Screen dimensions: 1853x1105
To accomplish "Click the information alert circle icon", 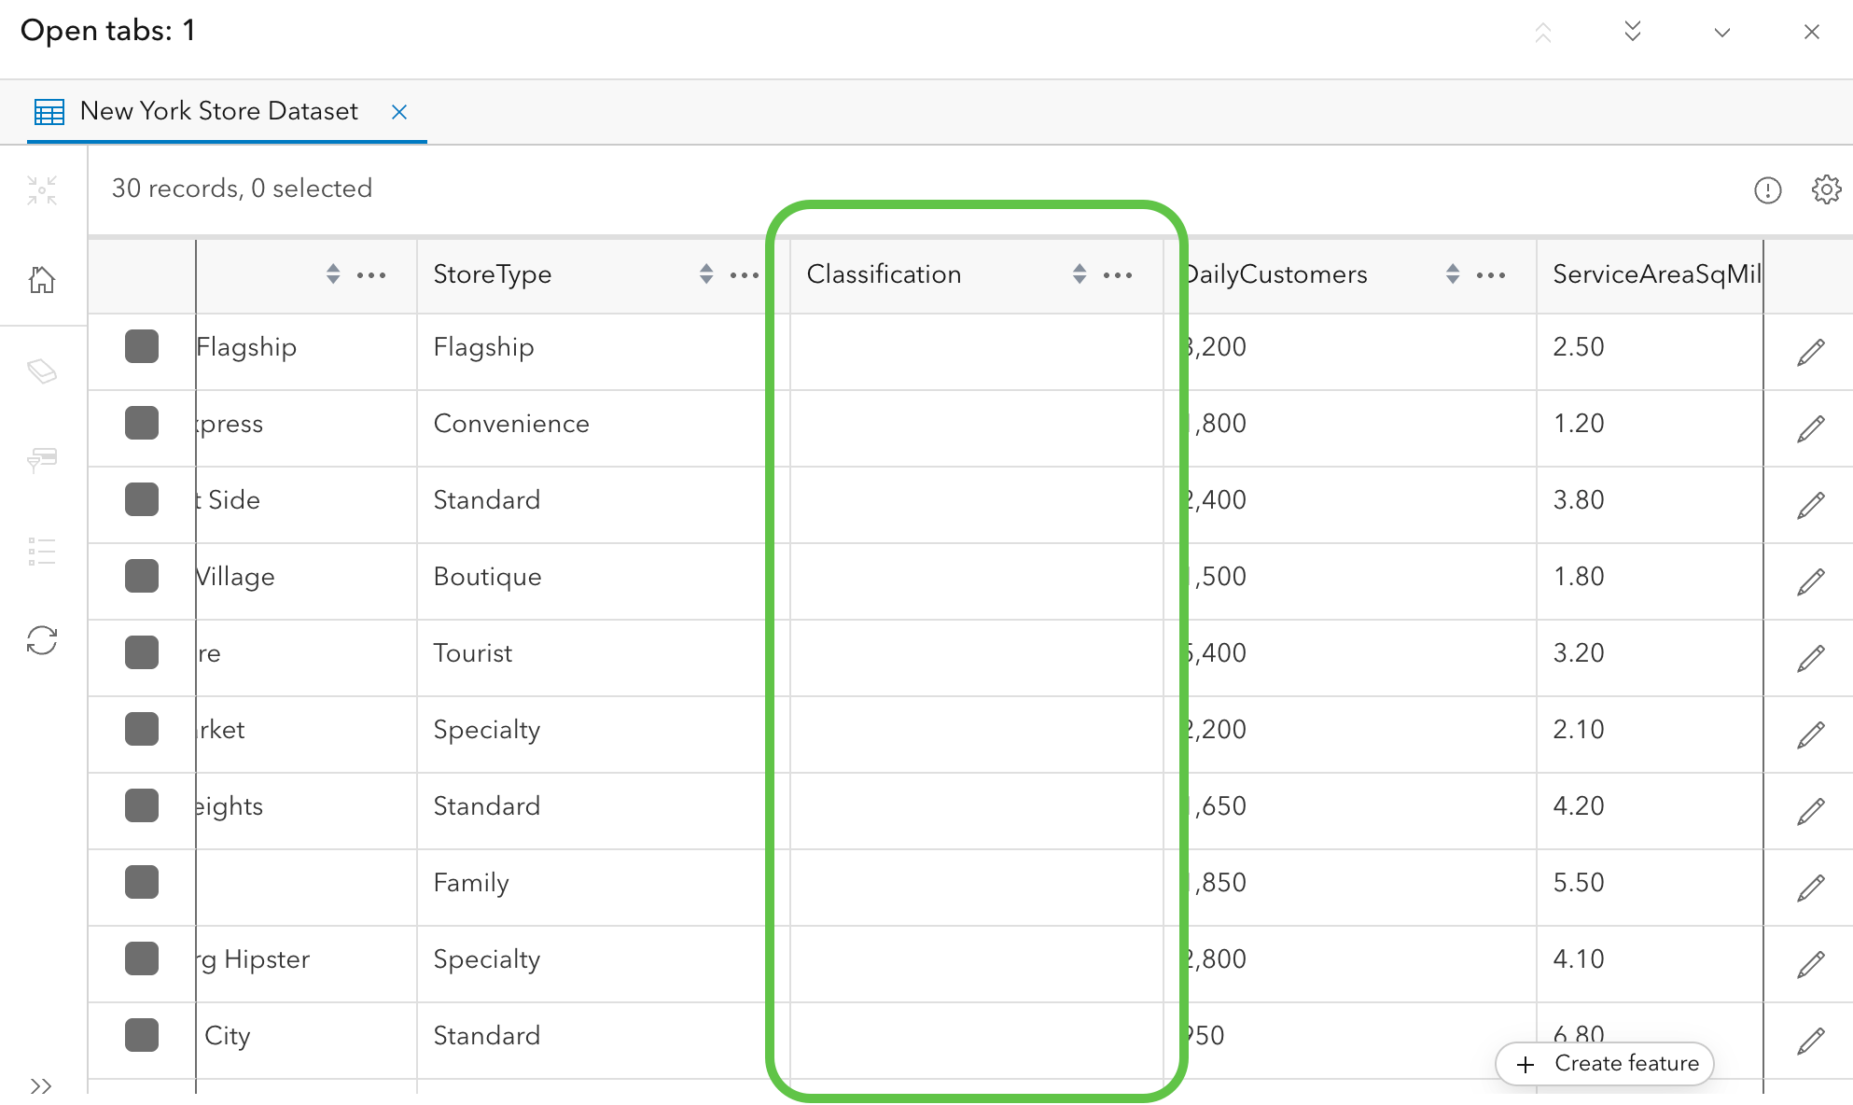I will pyautogui.click(x=1767, y=190).
